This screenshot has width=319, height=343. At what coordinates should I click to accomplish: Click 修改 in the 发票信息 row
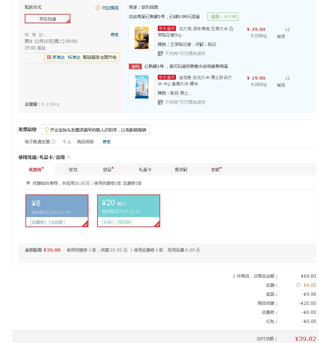click(107, 142)
